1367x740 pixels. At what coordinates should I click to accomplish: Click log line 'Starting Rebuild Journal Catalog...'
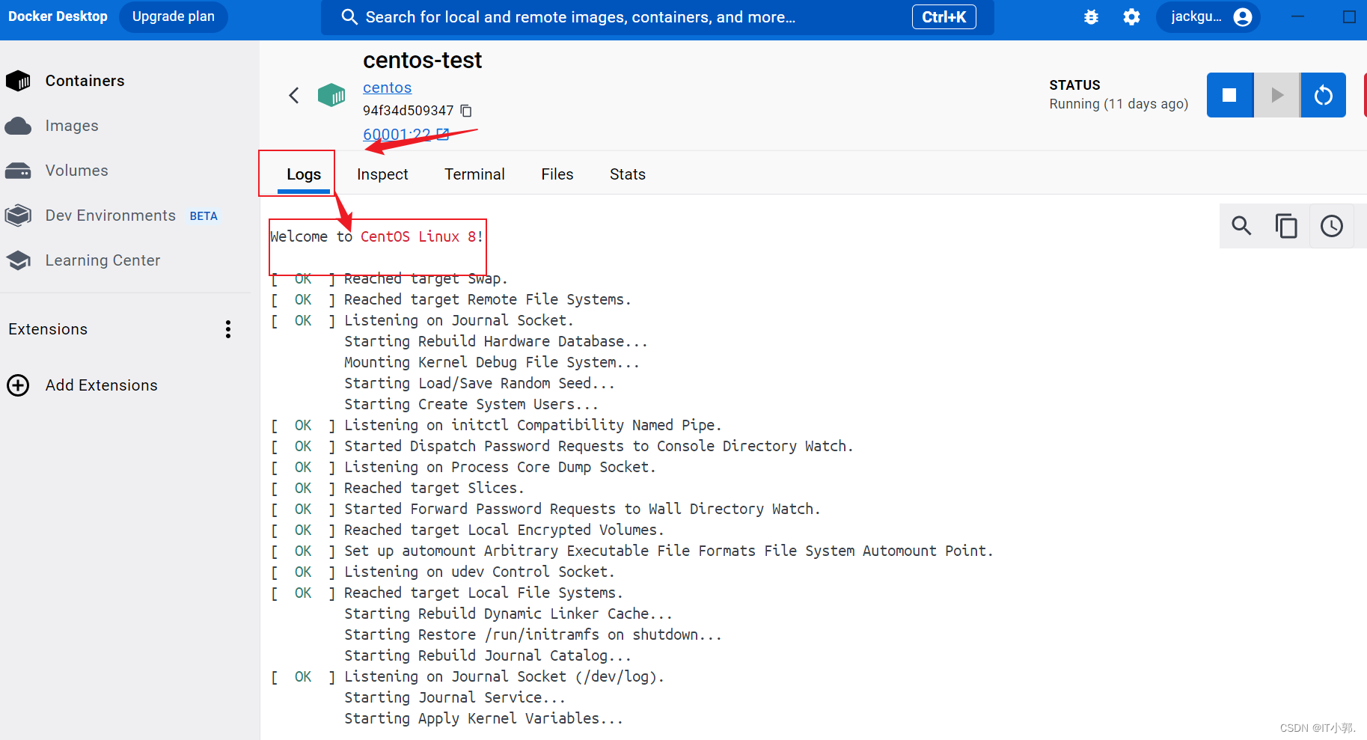click(x=488, y=655)
